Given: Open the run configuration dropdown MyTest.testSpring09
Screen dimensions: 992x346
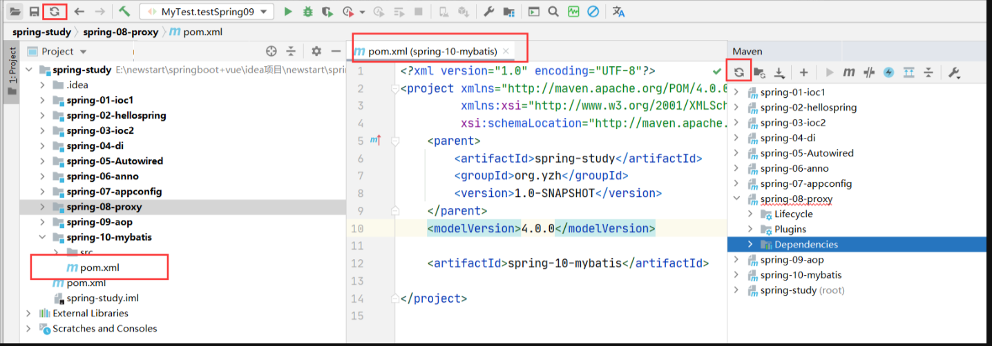Looking at the screenshot, I should tap(206, 12).
